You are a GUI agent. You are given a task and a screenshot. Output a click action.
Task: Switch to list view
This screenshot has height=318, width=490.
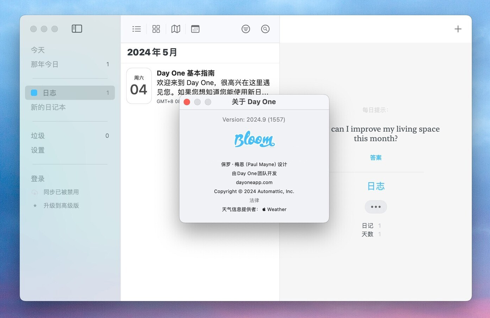136,29
